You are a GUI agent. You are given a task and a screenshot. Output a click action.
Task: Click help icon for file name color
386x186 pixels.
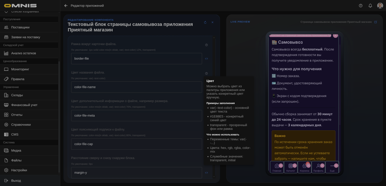206,73
